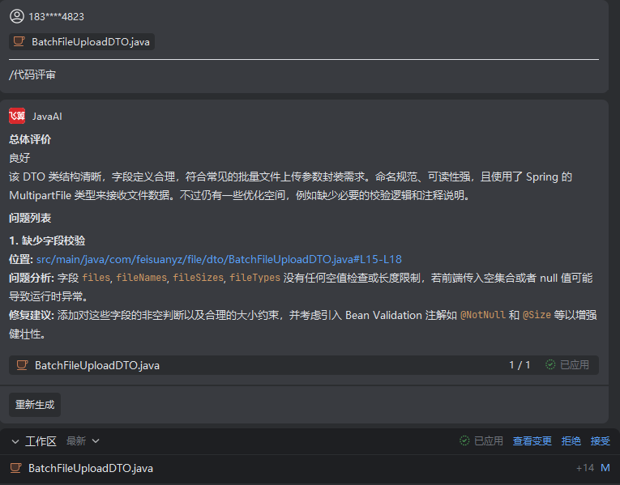
Task: Click the Java file icon in attached file chip
Action: [19, 42]
